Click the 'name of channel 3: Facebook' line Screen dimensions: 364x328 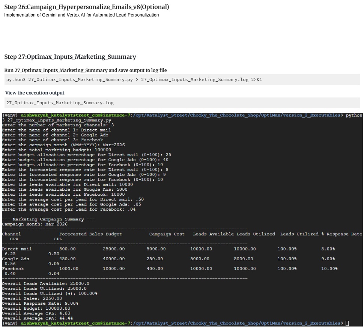(x=53, y=140)
